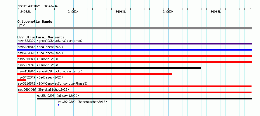Click the red bar under nsv5490046
260x116 pixels.
135,92
